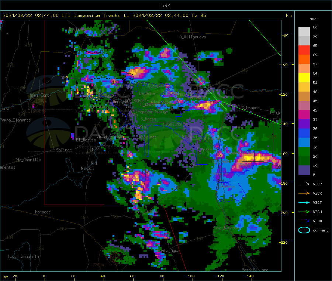Click the -20 km horizontal axis tick
This screenshot has width=332, height=281.
pos(14,276)
